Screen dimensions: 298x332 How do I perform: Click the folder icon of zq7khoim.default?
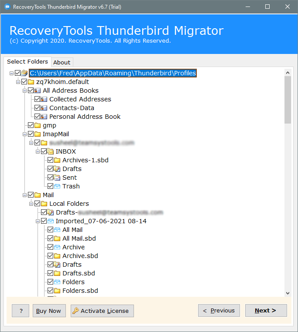coord(31,82)
